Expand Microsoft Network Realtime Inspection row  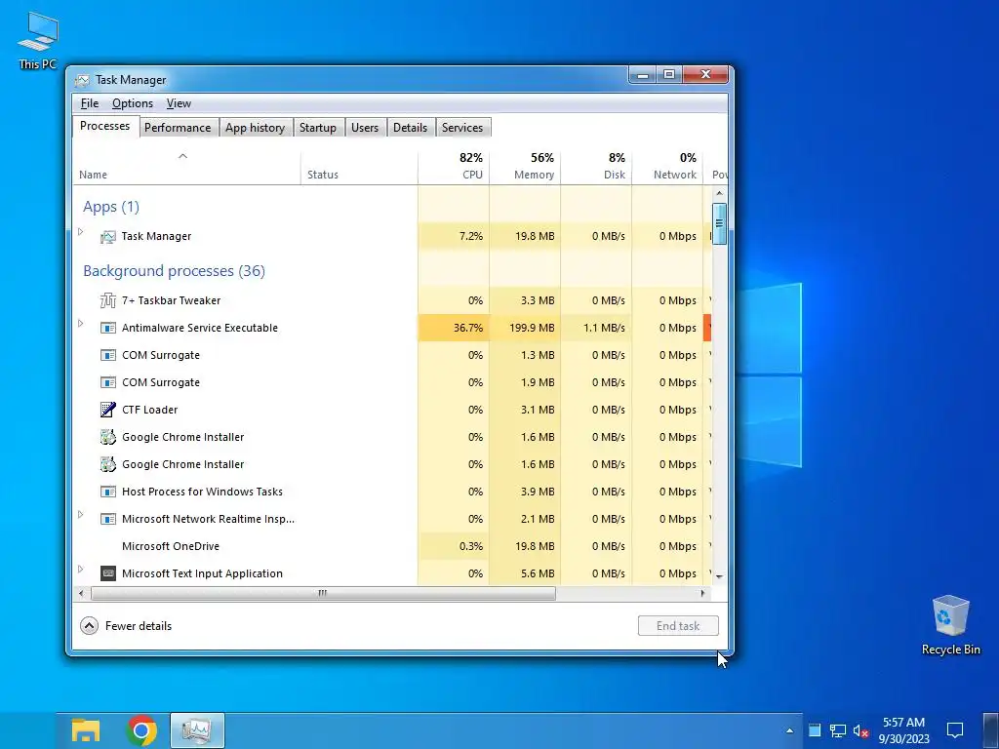(x=81, y=515)
